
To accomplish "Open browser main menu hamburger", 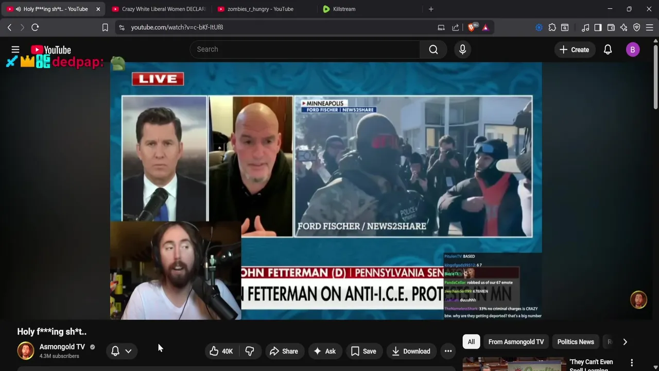I will [650, 27].
